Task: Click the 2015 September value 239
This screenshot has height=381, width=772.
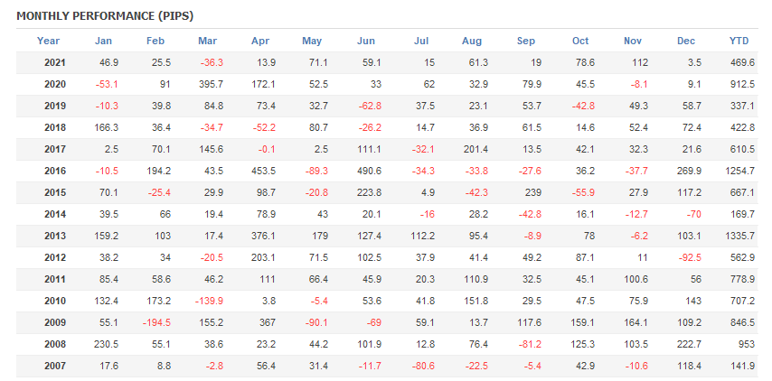Action: click(x=531, y=192)
